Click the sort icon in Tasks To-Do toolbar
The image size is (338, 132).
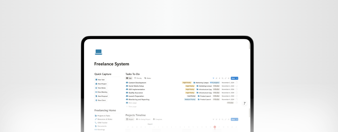(x=217, y=78)
